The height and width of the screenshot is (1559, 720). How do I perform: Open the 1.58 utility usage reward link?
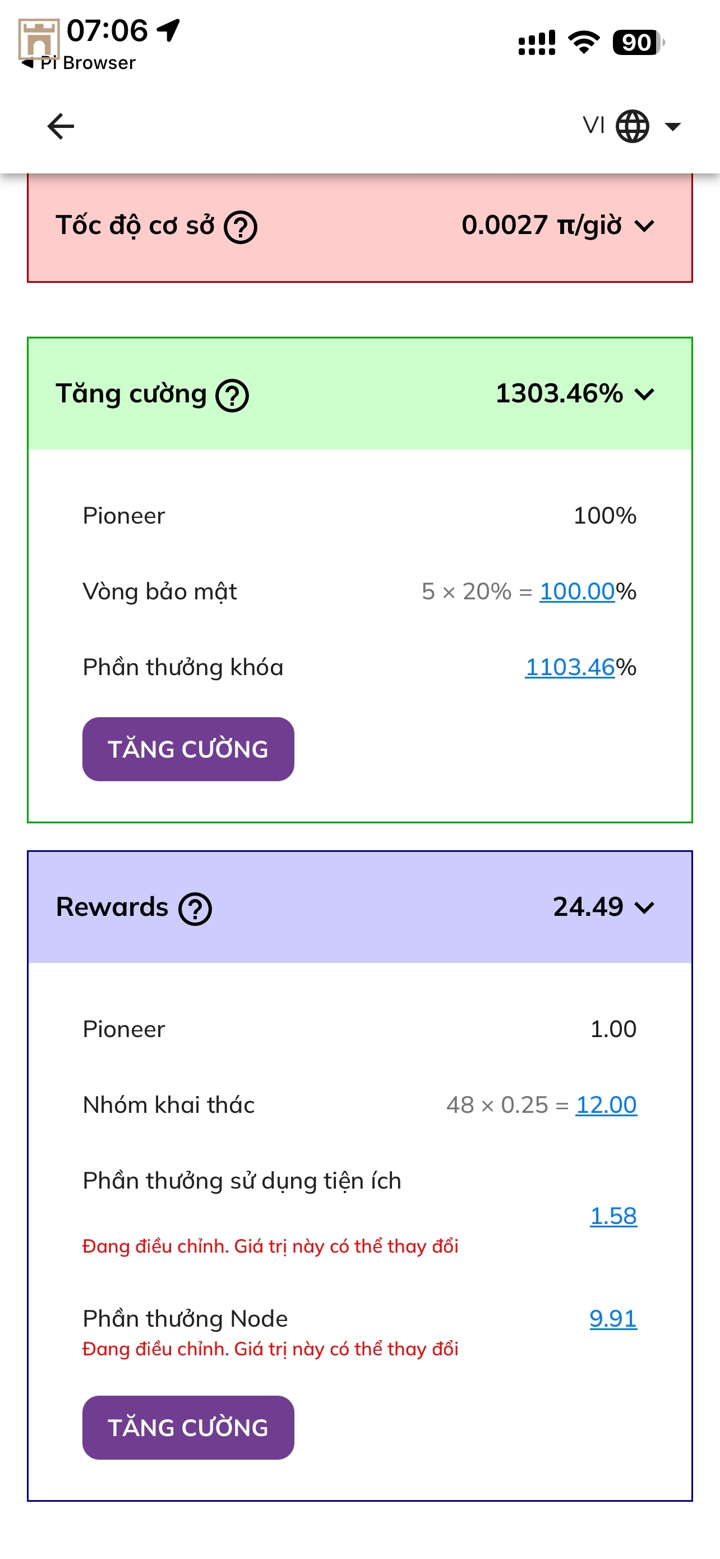click(613, 1216)
